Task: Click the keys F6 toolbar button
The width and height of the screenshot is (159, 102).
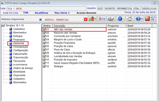Action: [x=102, y=19]
